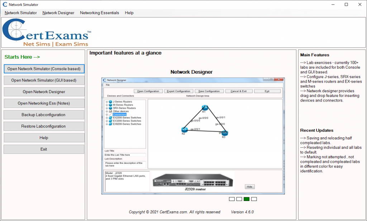367x221 pixels.
Task: Expand the SRX-Series Routers tree node
Action: [x=107, y=108]
